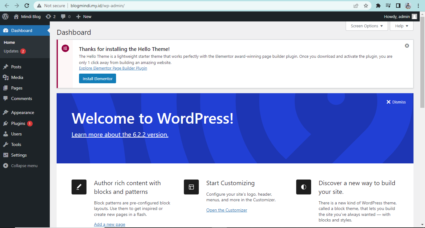425x228 pixels.
Task: Open the Learn more about 6.2.2 link
Action: 120,134
